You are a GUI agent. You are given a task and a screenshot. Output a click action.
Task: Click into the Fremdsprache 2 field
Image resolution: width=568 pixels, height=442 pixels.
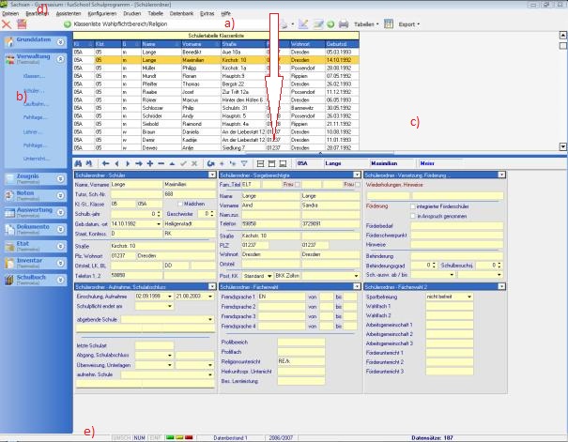(282, 307)
